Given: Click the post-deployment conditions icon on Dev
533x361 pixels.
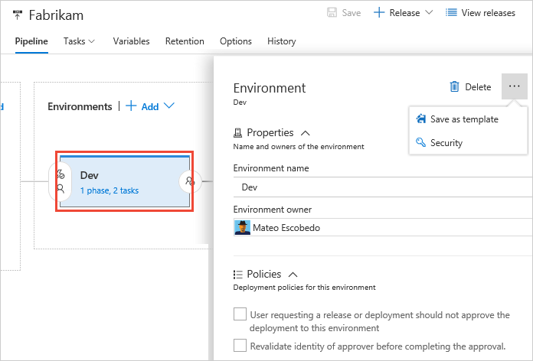Looking at the screenshot, I should tap(189, 181).
